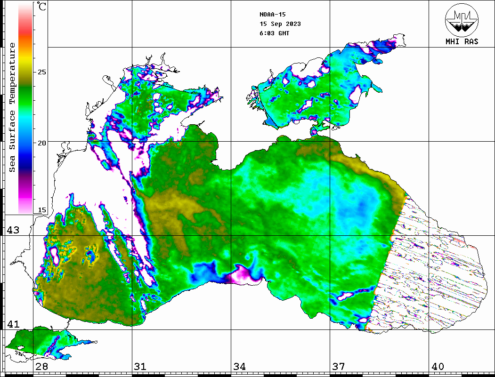This screenshot has height=377, width=495.
Task: Click the longitude label '28'
Action: [x=41, y=366]
